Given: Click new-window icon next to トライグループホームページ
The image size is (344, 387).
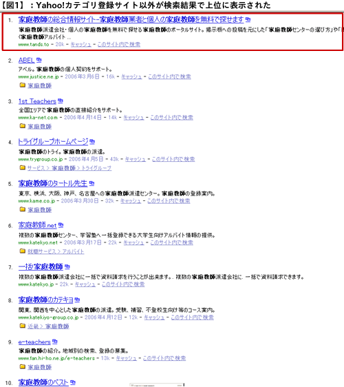Looking at the screenshot, I should pos(92,142).
